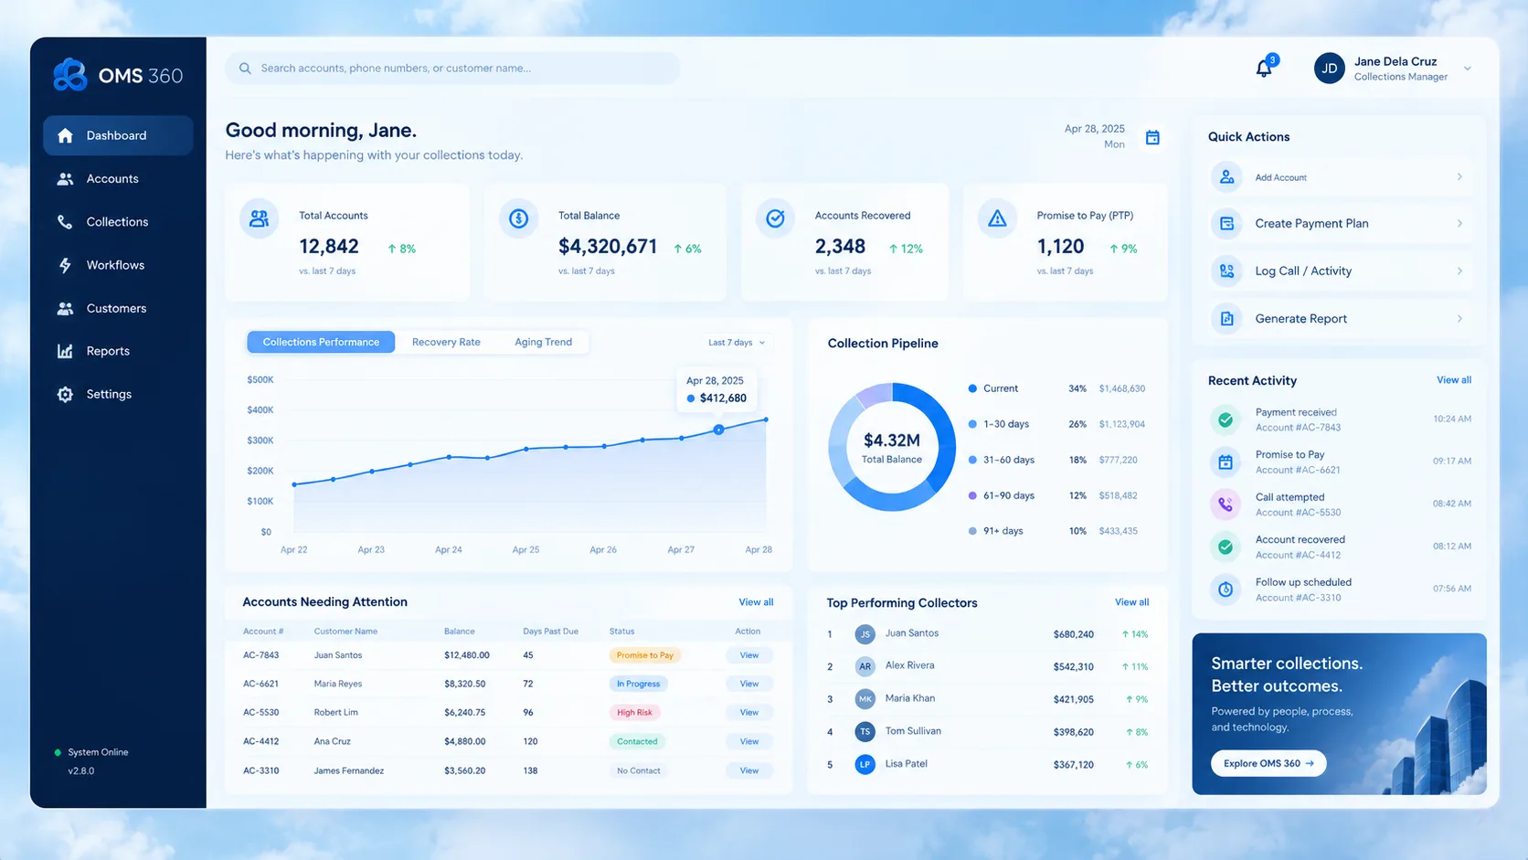This screenshot has height=860, width=1528.
Task: Click the OMS 360 logo
Action: click(x=118, y=75)
